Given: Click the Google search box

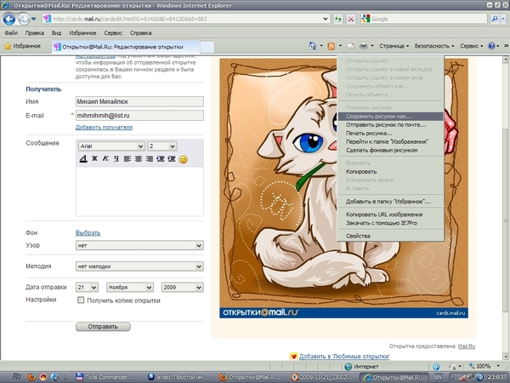Looking at the screenshot, I should 424,19.
